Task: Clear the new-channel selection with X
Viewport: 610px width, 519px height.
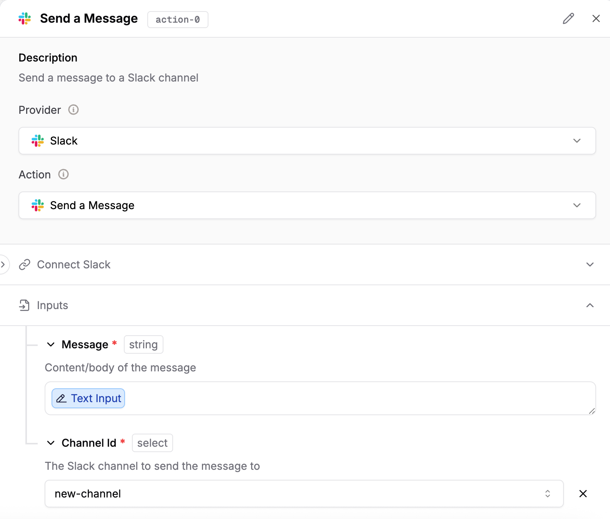Action: (x=583, y=494)
